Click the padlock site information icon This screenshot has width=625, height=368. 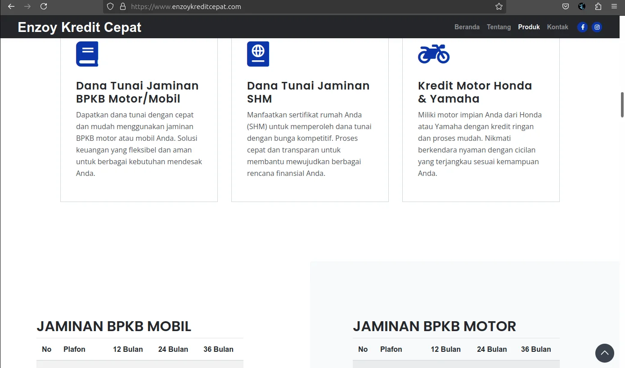click(x=122, y=7)
